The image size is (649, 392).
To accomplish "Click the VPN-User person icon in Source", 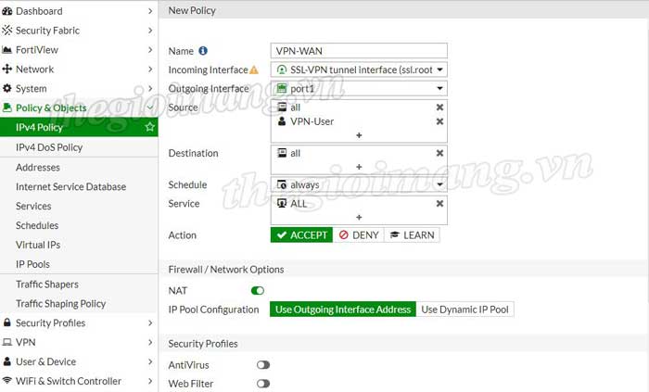I will (282, 121).
